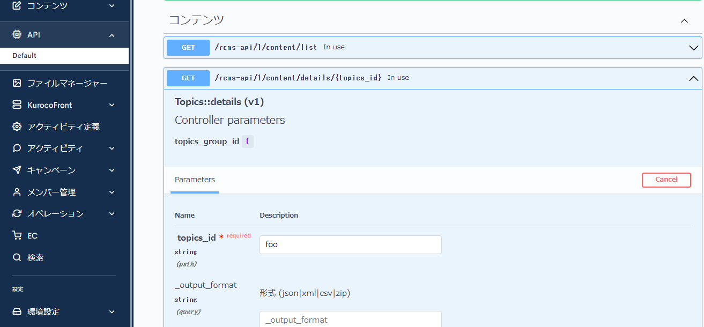Click the アクティビティ定義 gear icon
704x327 pixels.
click(x=17, y=127)
